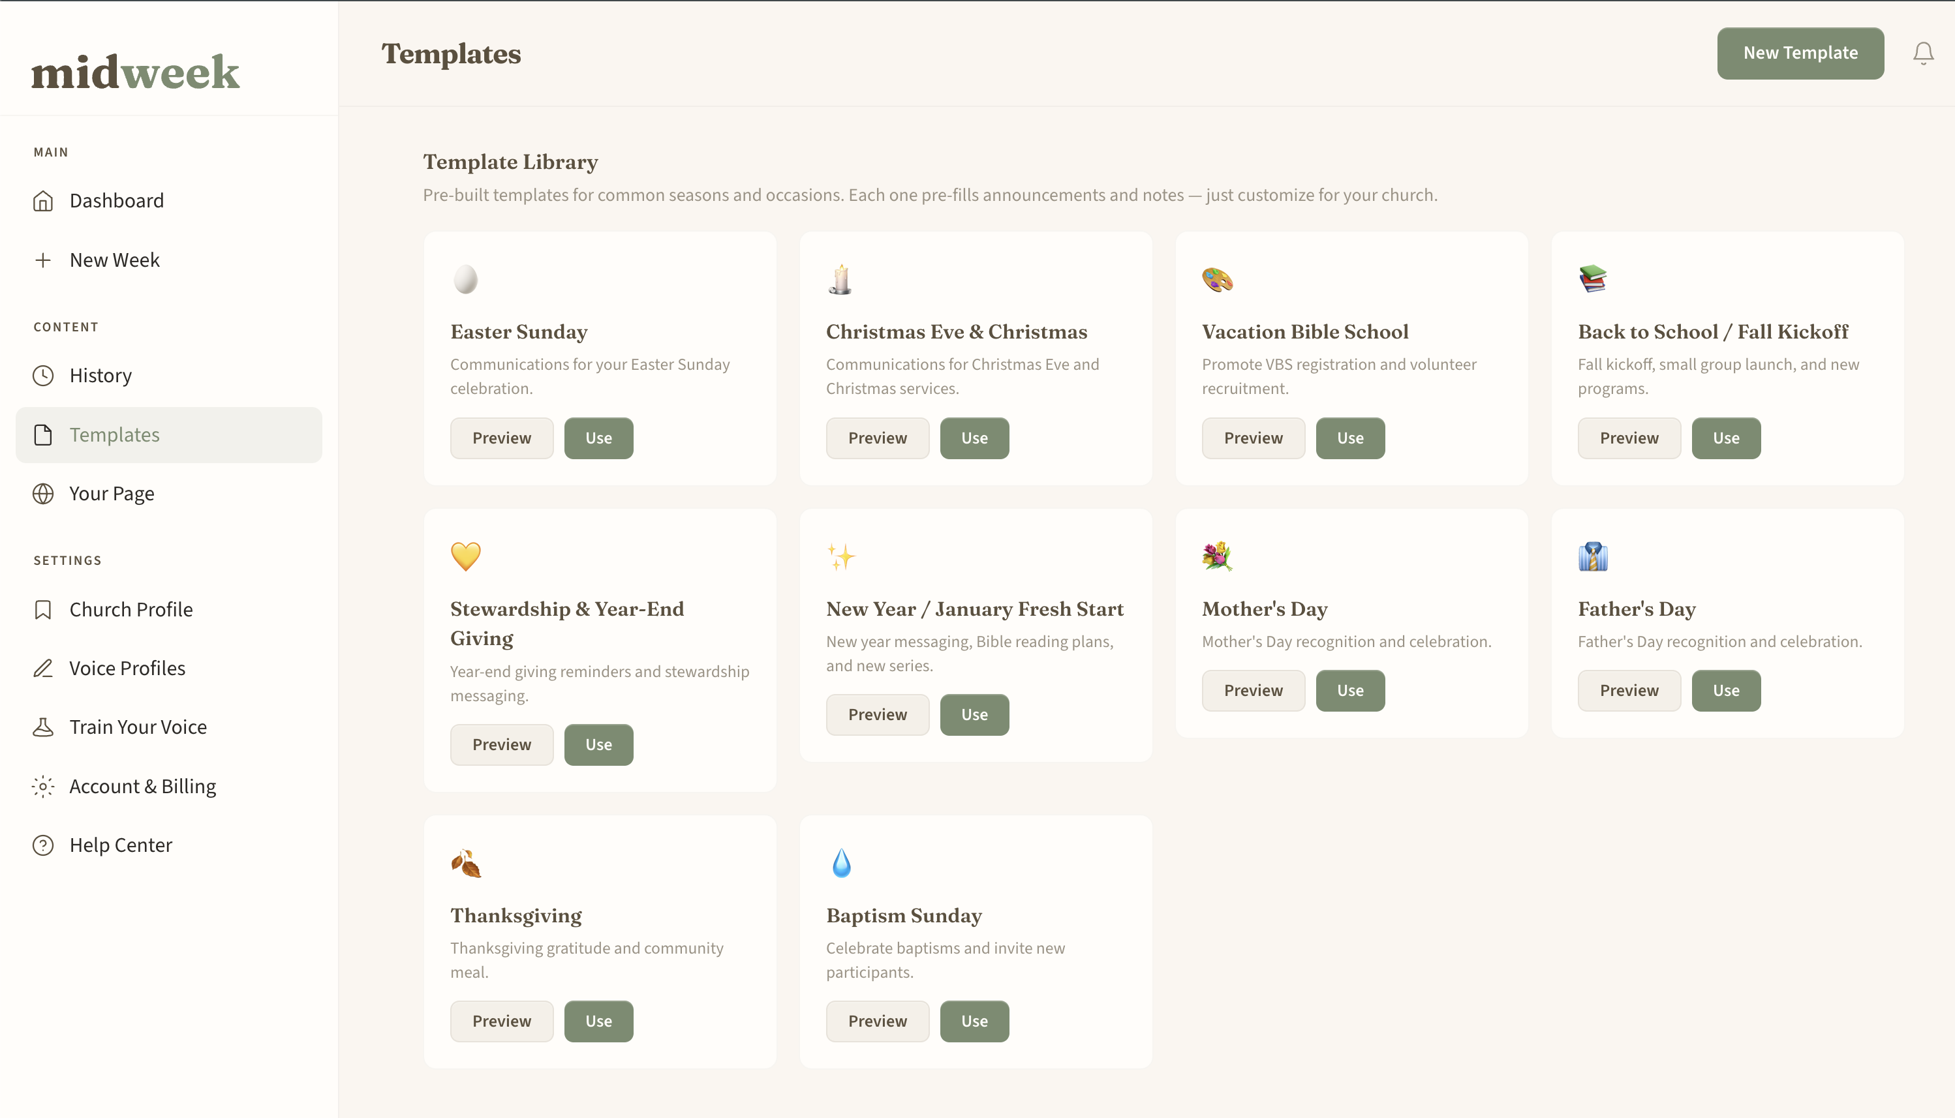The width and height of the screenshot is (1955, 1118).
Task: Use the Back to School / Fall Kickoff template
Action: tap(1725, 438)
